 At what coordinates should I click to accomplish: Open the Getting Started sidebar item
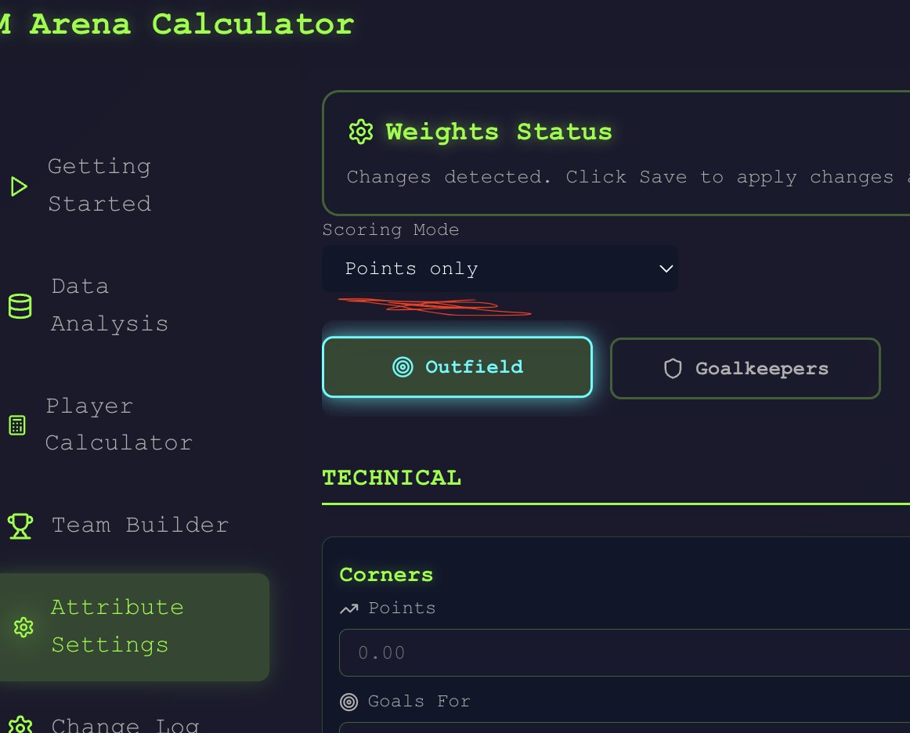coord(99,186)
